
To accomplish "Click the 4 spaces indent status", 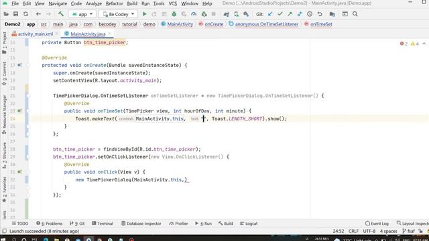I will (x=388, y=231).
